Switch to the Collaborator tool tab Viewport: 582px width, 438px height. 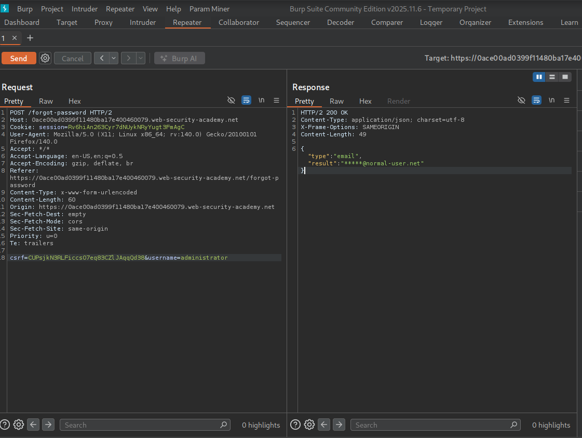(x=239, y=22)
